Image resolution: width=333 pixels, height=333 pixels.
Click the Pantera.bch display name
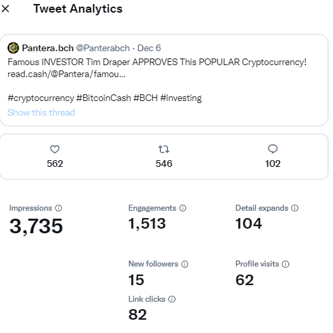(48, 48)
